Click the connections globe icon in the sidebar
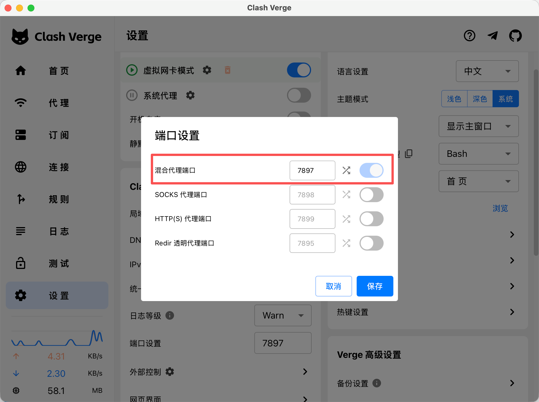539x402 pixels. (21, 167)
